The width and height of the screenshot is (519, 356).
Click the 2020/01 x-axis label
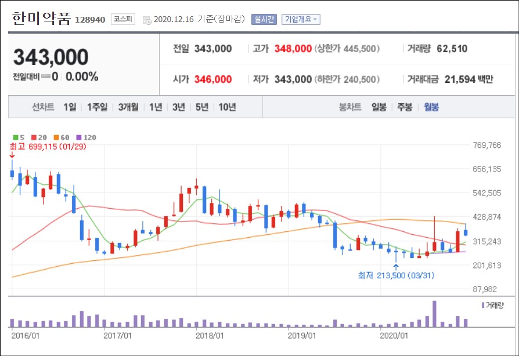coord(394,336)
